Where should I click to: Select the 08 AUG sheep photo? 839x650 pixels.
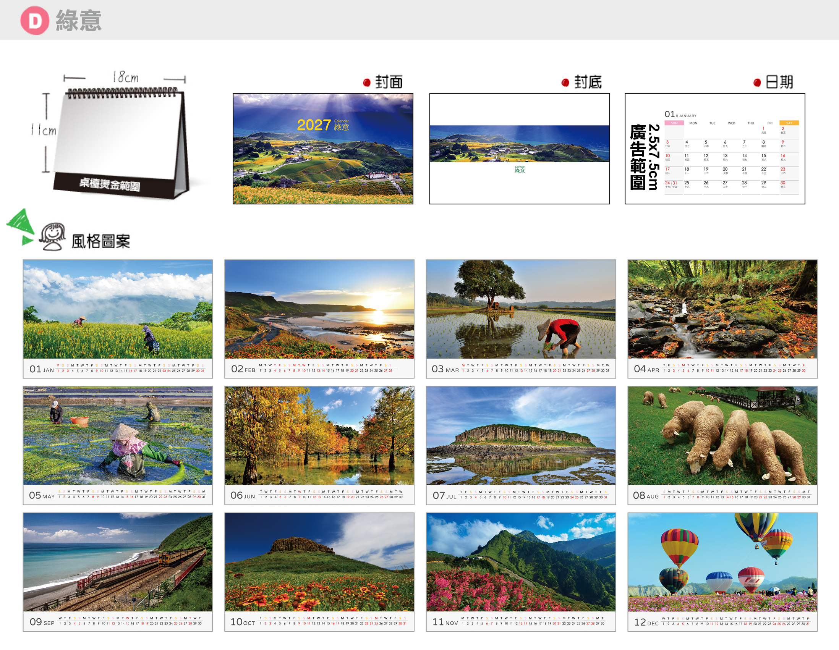click(x=722, y=435)
